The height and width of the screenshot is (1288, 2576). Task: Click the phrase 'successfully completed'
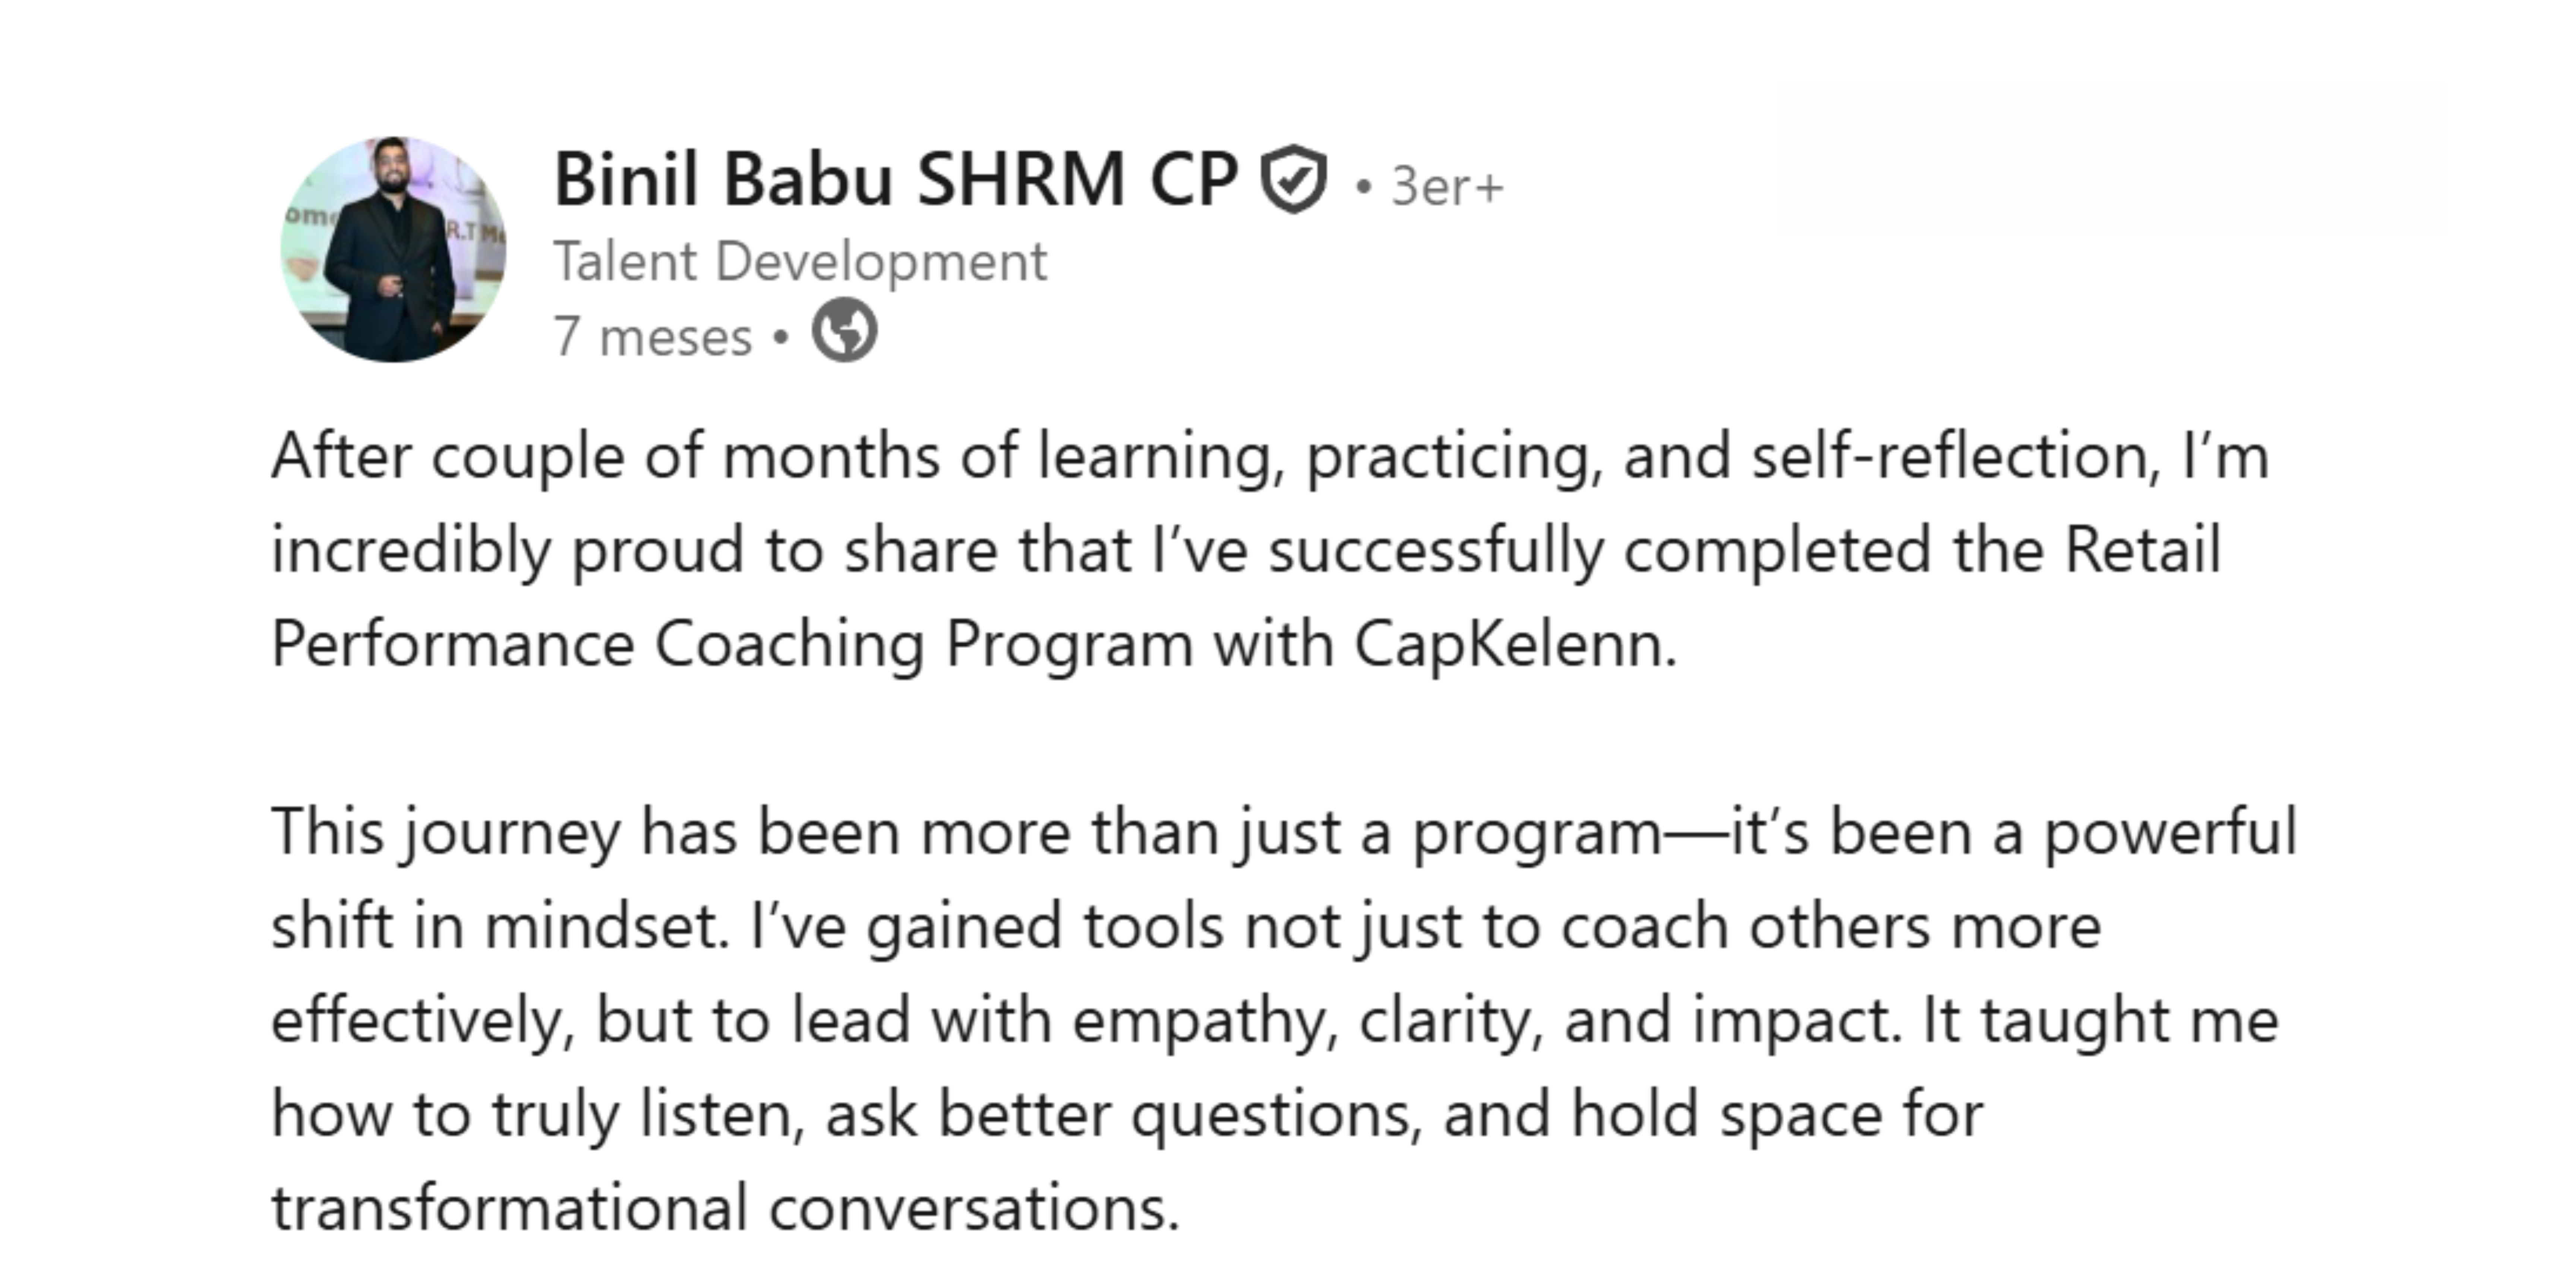pos(1598,550)
